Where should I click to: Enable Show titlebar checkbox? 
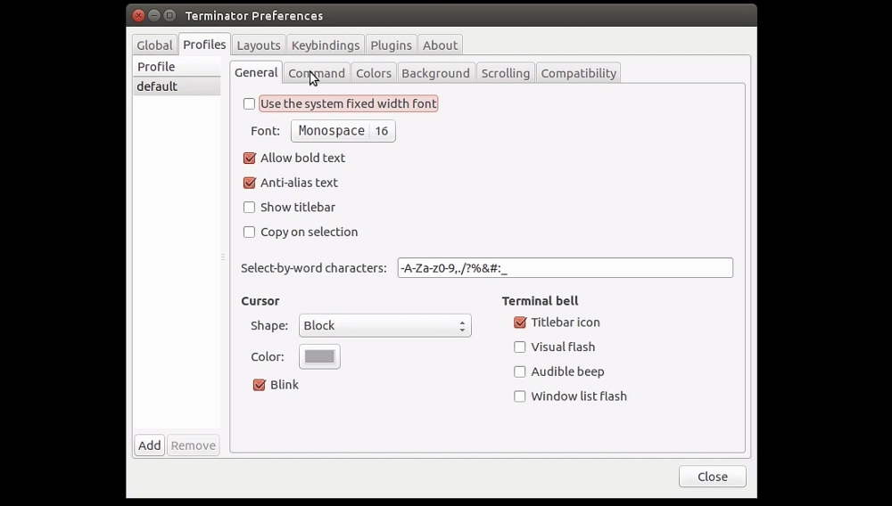pyautogui.click(x=249, y=208)
